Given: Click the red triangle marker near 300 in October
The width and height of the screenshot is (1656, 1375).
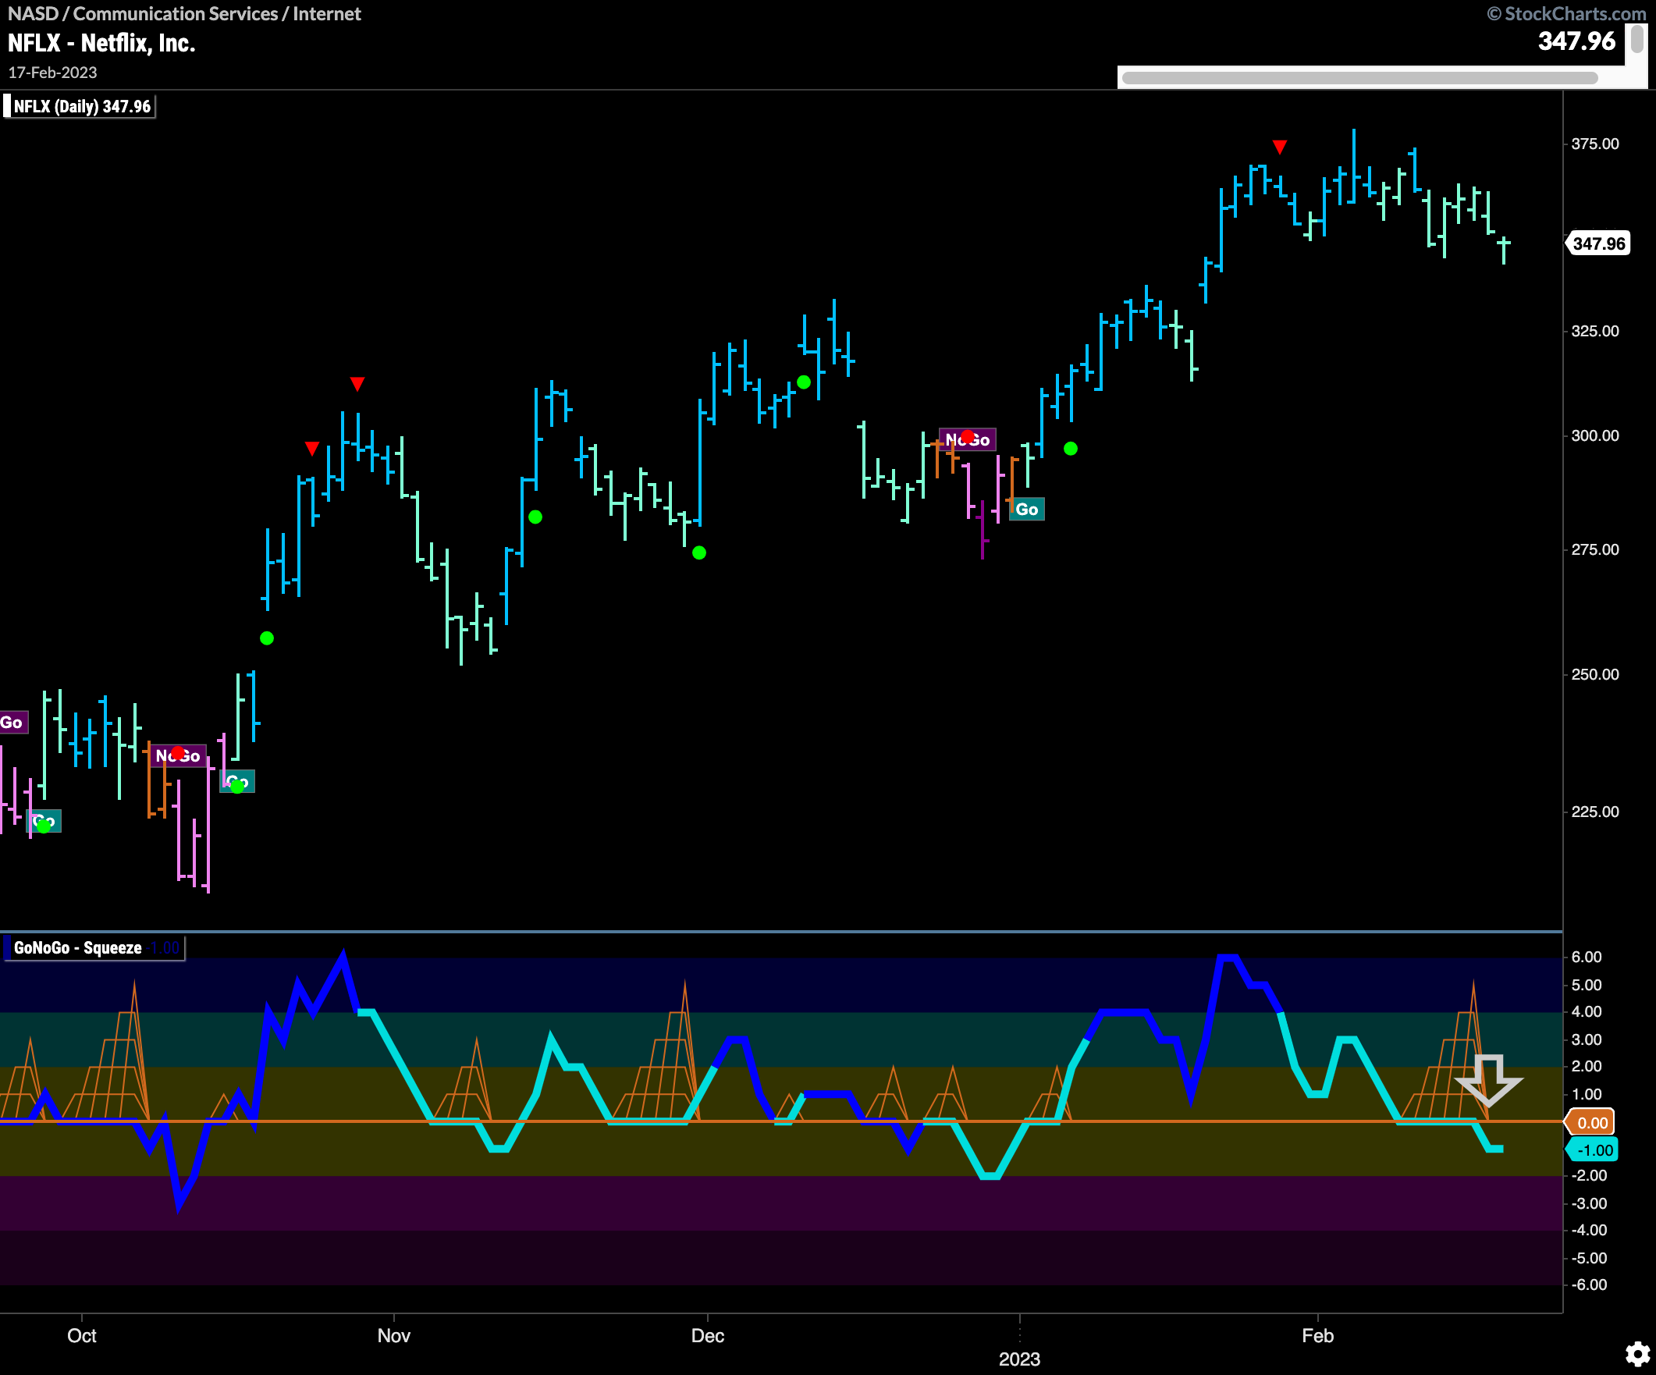Looking at the screenshot, I should click(312, 449).
